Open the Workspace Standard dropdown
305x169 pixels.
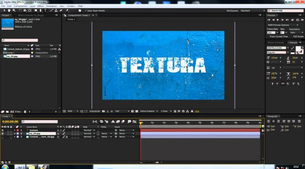tap(252, 11)
